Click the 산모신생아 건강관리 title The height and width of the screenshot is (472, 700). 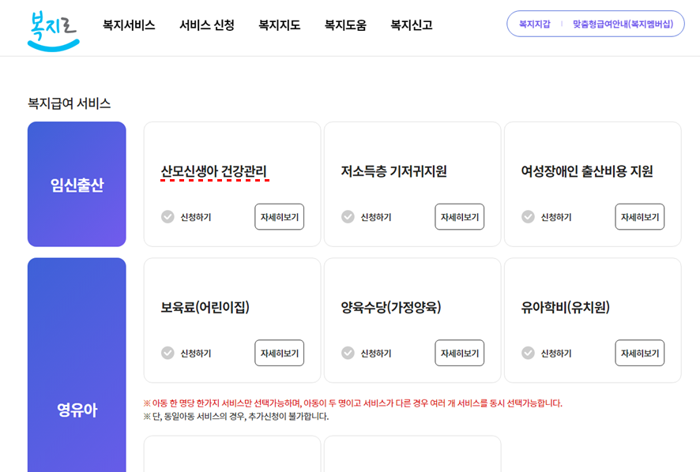pyautogui.click(x=214, y=171)
